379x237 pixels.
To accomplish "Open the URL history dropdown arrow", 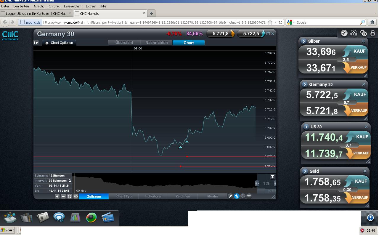I will pyautogui.click(x=275, y=22).
